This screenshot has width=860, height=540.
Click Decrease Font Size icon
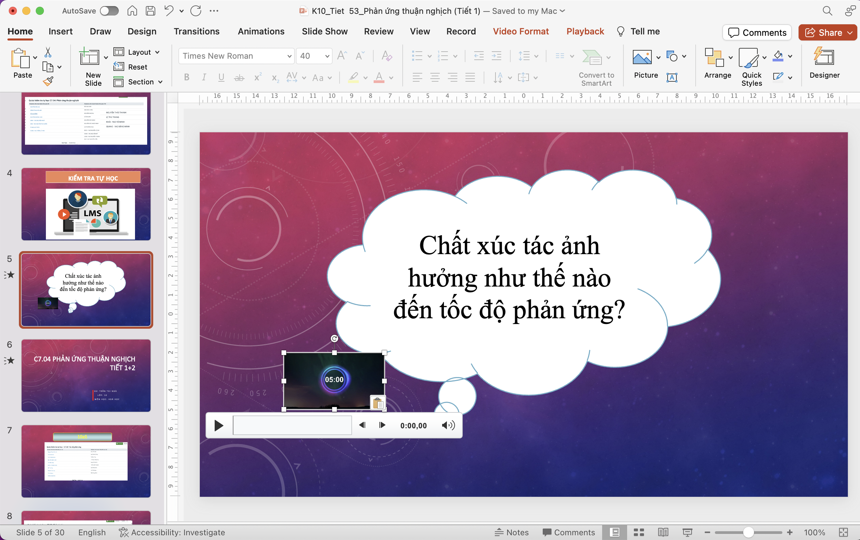pos(360,56)
